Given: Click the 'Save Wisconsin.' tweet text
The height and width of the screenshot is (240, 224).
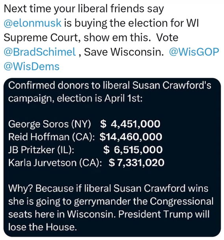Looking at the screenshot, I should (x=124, y=52).
